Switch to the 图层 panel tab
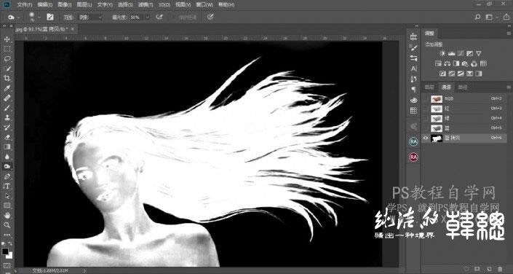The image size is (513, 274). pos(429,87)
